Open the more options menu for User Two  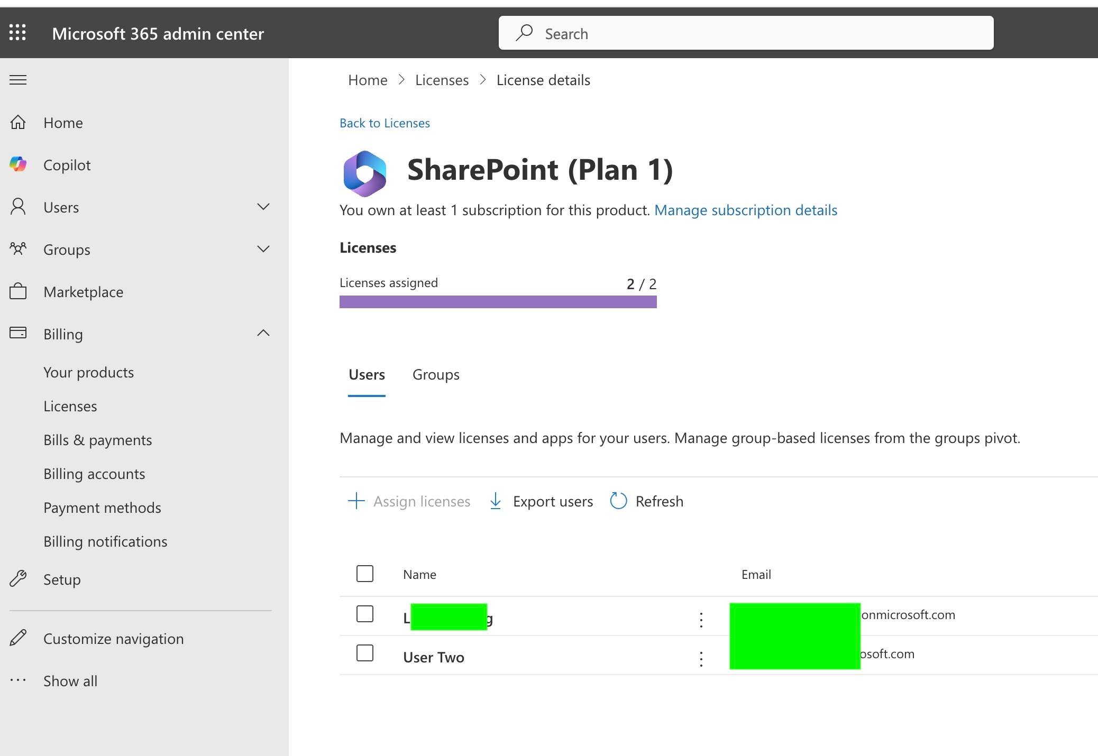(x=701, y=659)
